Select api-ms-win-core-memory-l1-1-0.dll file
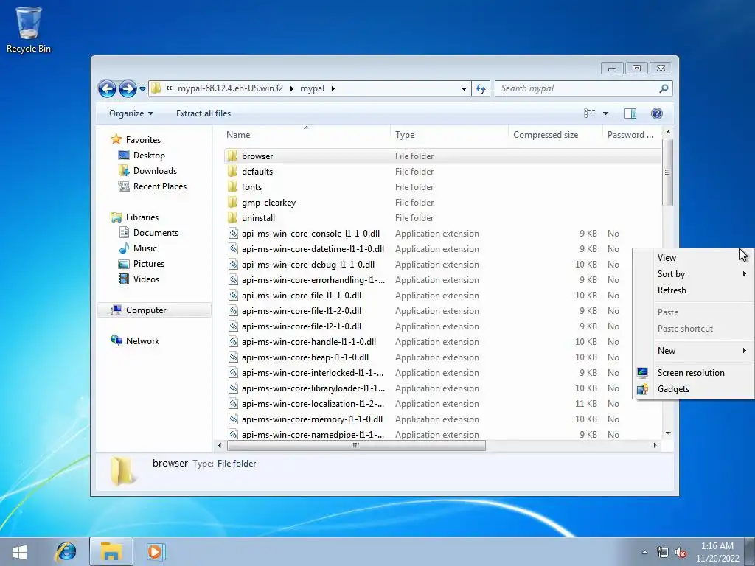This screenshot has width=755, height=566. tap(312, 419)
